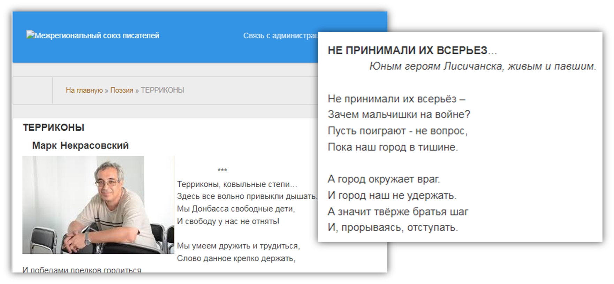Click the empty box left of breadcrumbs
This screenshot has width=614, height=284.
tap(33, 90)
